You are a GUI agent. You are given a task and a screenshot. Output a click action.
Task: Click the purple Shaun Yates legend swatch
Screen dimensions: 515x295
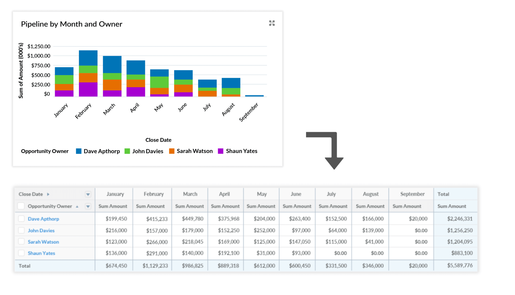click(x=220, y=151)
